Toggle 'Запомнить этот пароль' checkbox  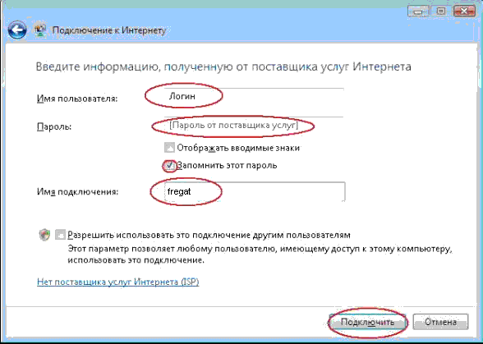point(169,166)
